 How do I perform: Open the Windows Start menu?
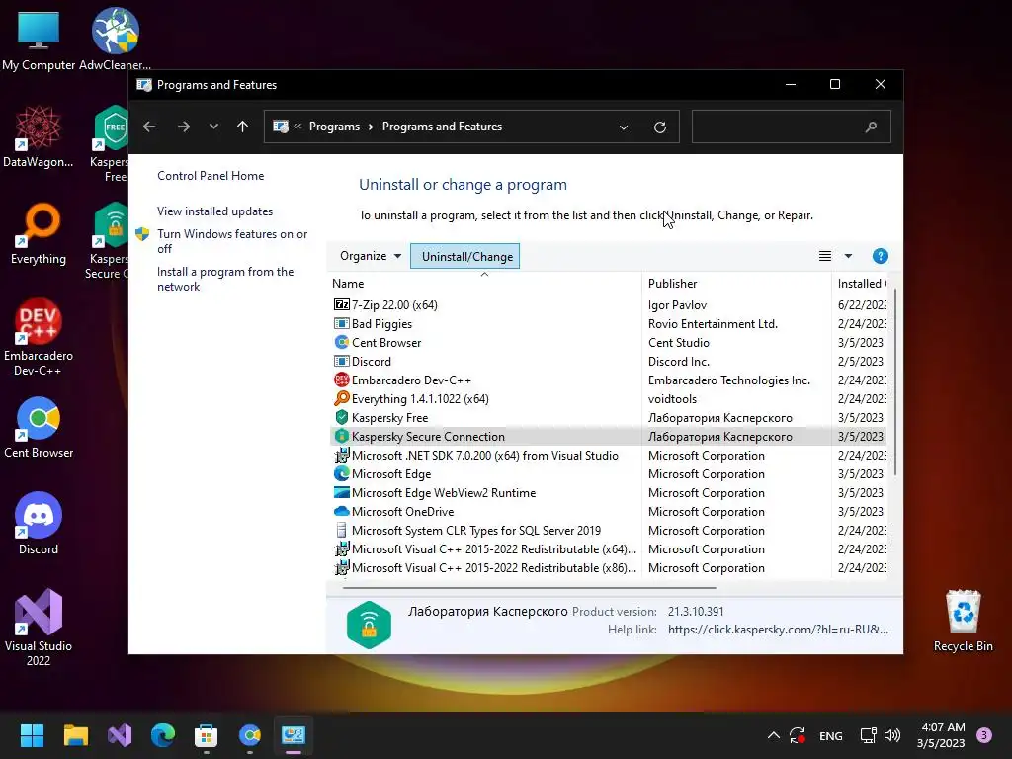tap(32, 735)
